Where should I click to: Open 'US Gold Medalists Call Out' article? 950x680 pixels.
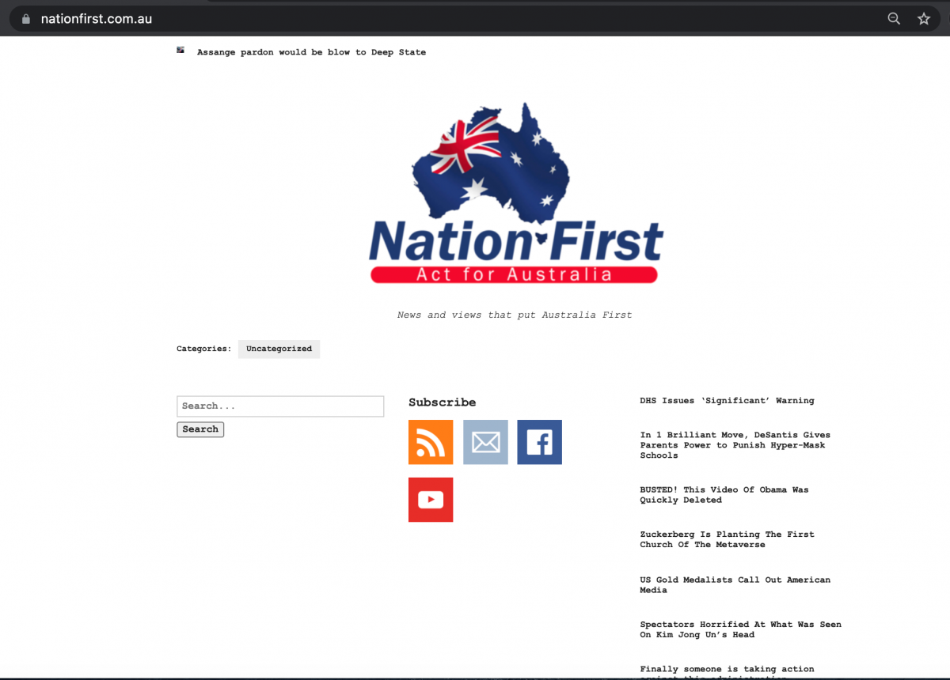coord(735,584)
